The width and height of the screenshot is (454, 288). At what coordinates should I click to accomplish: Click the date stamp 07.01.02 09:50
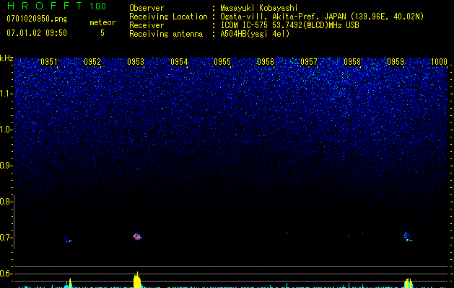[37, 33]
